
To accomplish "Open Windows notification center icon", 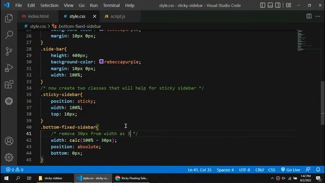I will (318, 178).
